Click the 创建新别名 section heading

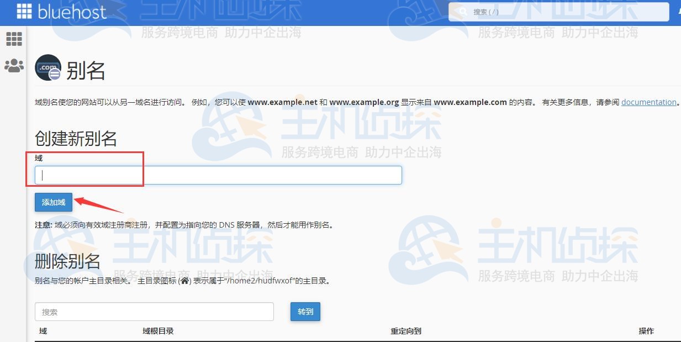coord(76,138)
